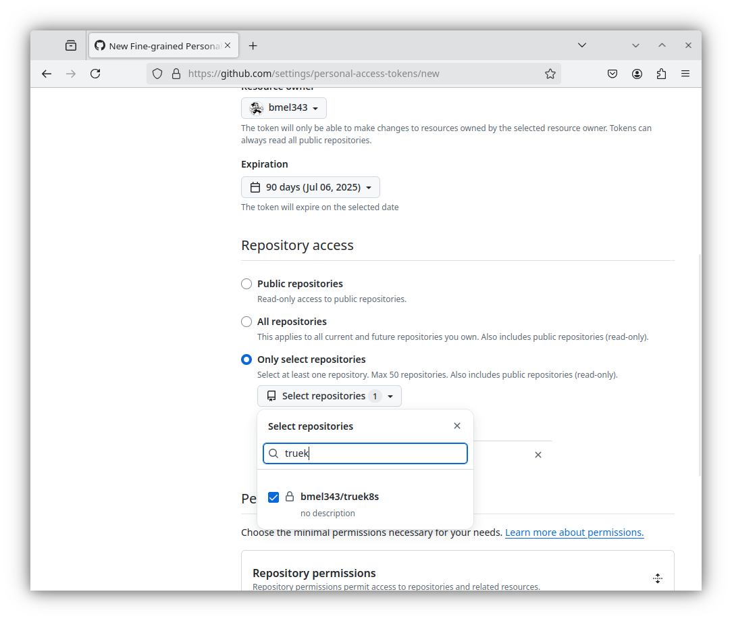Viewport: 732px width, 621px height.
Task: Click the list all tabs chevron
Action: tap(582, 45)
